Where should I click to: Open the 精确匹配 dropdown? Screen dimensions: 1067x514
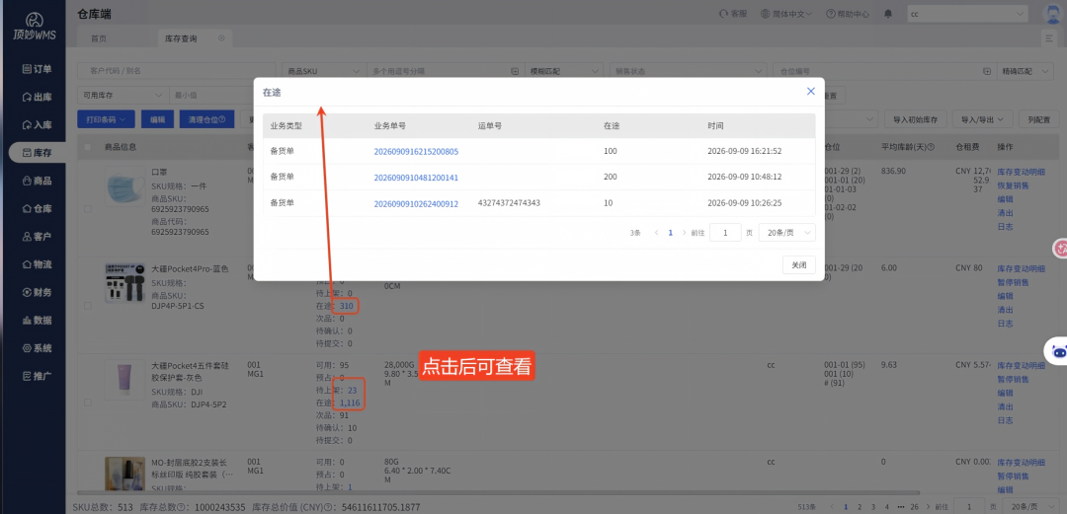coord(1027,71)
